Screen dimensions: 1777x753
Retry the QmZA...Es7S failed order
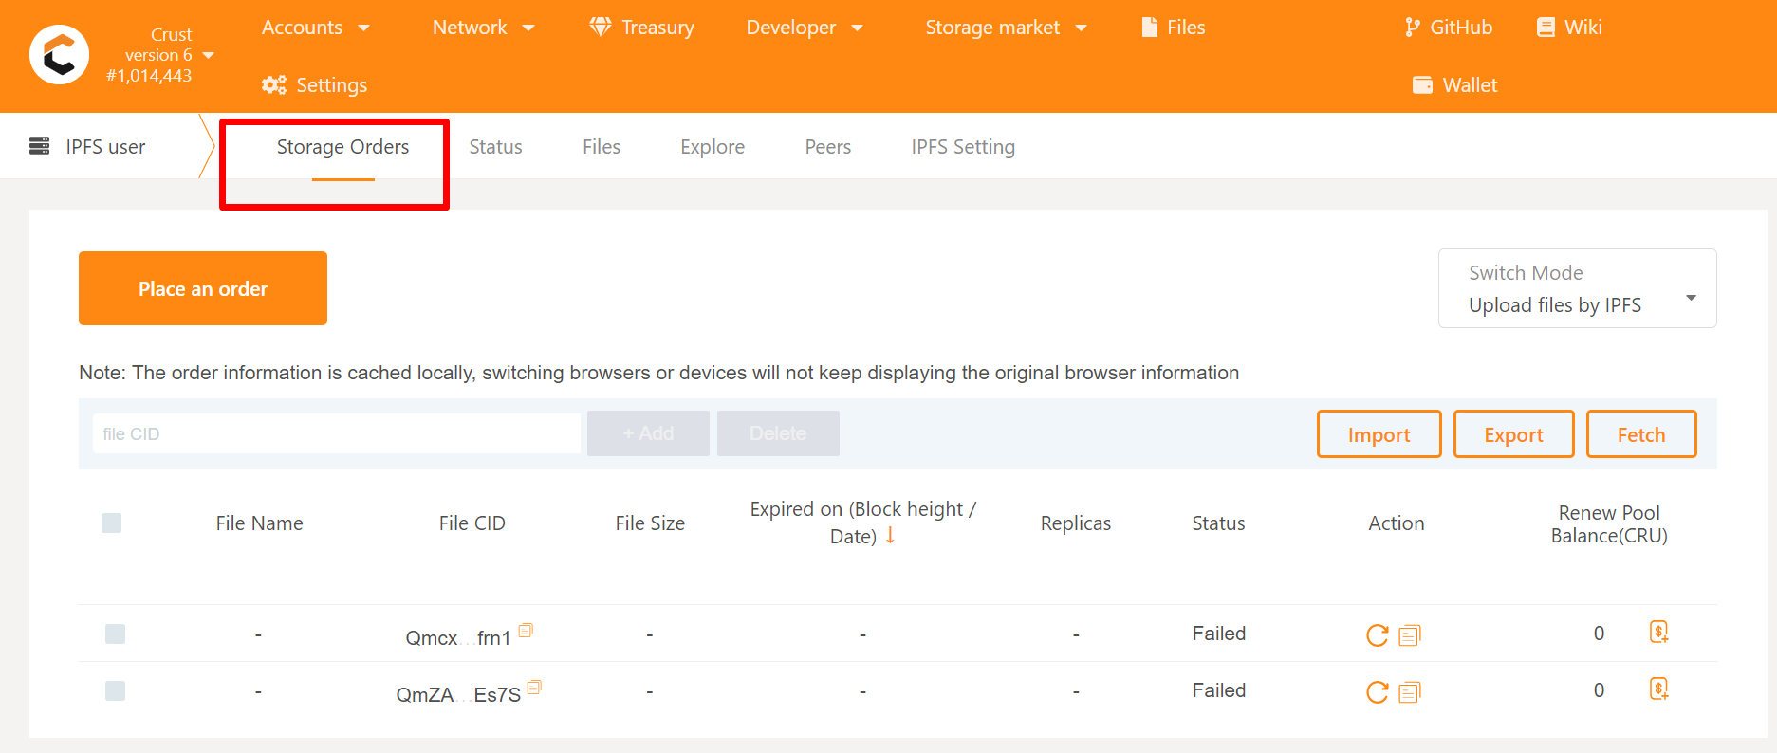click(x=1377, y=692)
